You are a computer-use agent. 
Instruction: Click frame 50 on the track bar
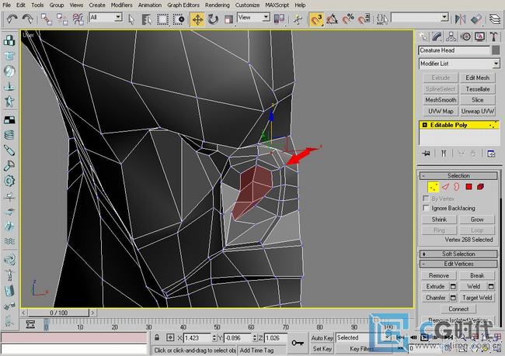(217, 324)
